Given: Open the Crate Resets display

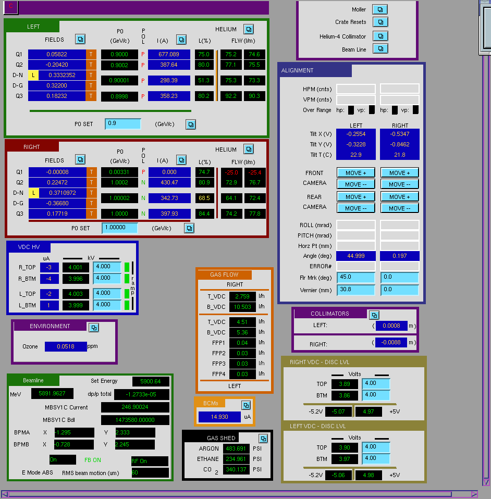Looking at the screenshot, I should coord(380,22).
